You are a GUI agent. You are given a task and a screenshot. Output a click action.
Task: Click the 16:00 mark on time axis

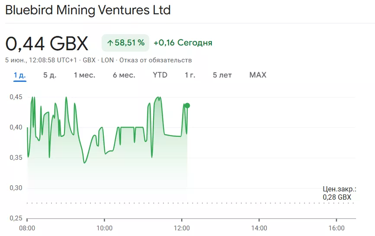(x=337, y=228)
